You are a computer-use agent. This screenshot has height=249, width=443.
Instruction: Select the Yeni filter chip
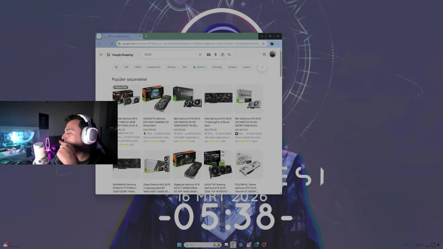click(x=184, y=67)
